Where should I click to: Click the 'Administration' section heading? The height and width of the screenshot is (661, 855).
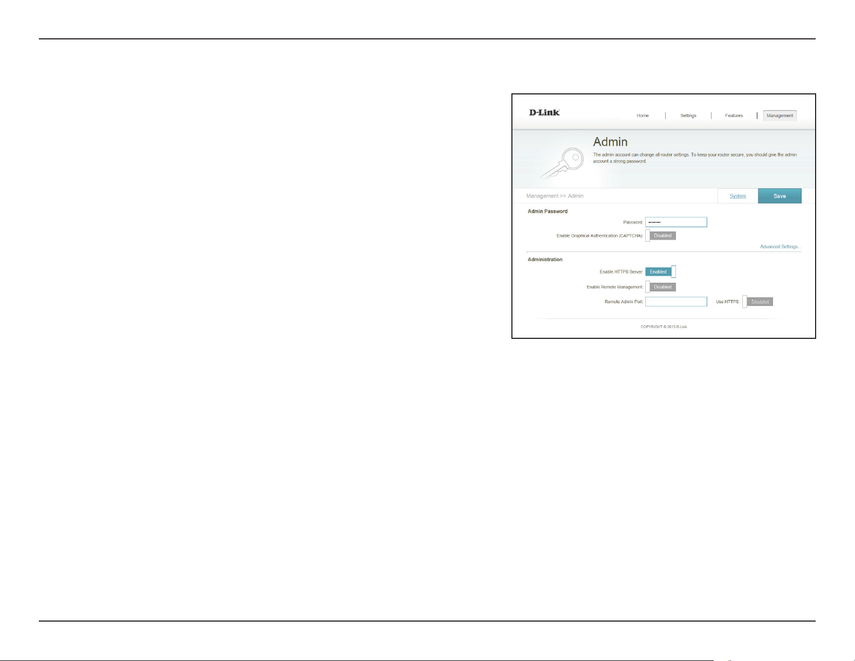click(x=545, y=260)
